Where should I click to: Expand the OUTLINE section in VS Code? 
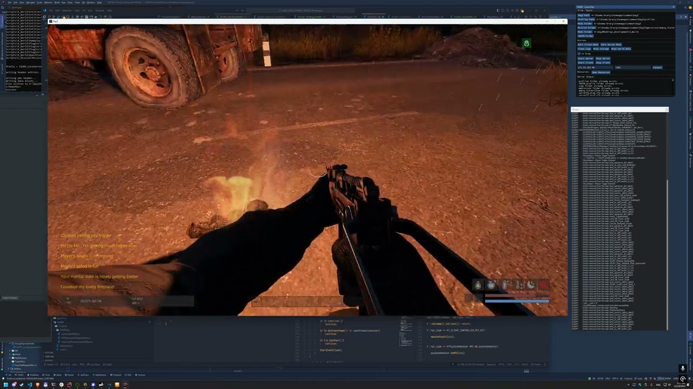(x=49, y=352)
